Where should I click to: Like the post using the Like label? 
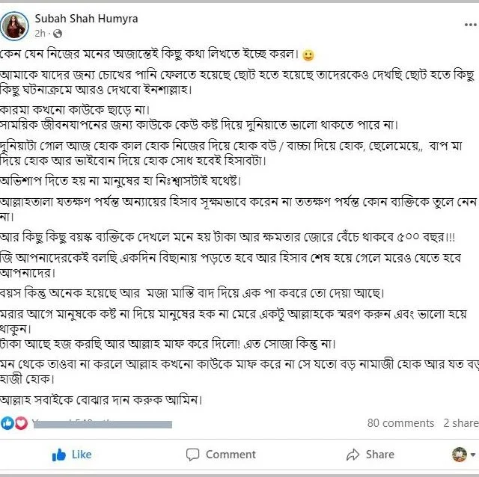[82, 455]
